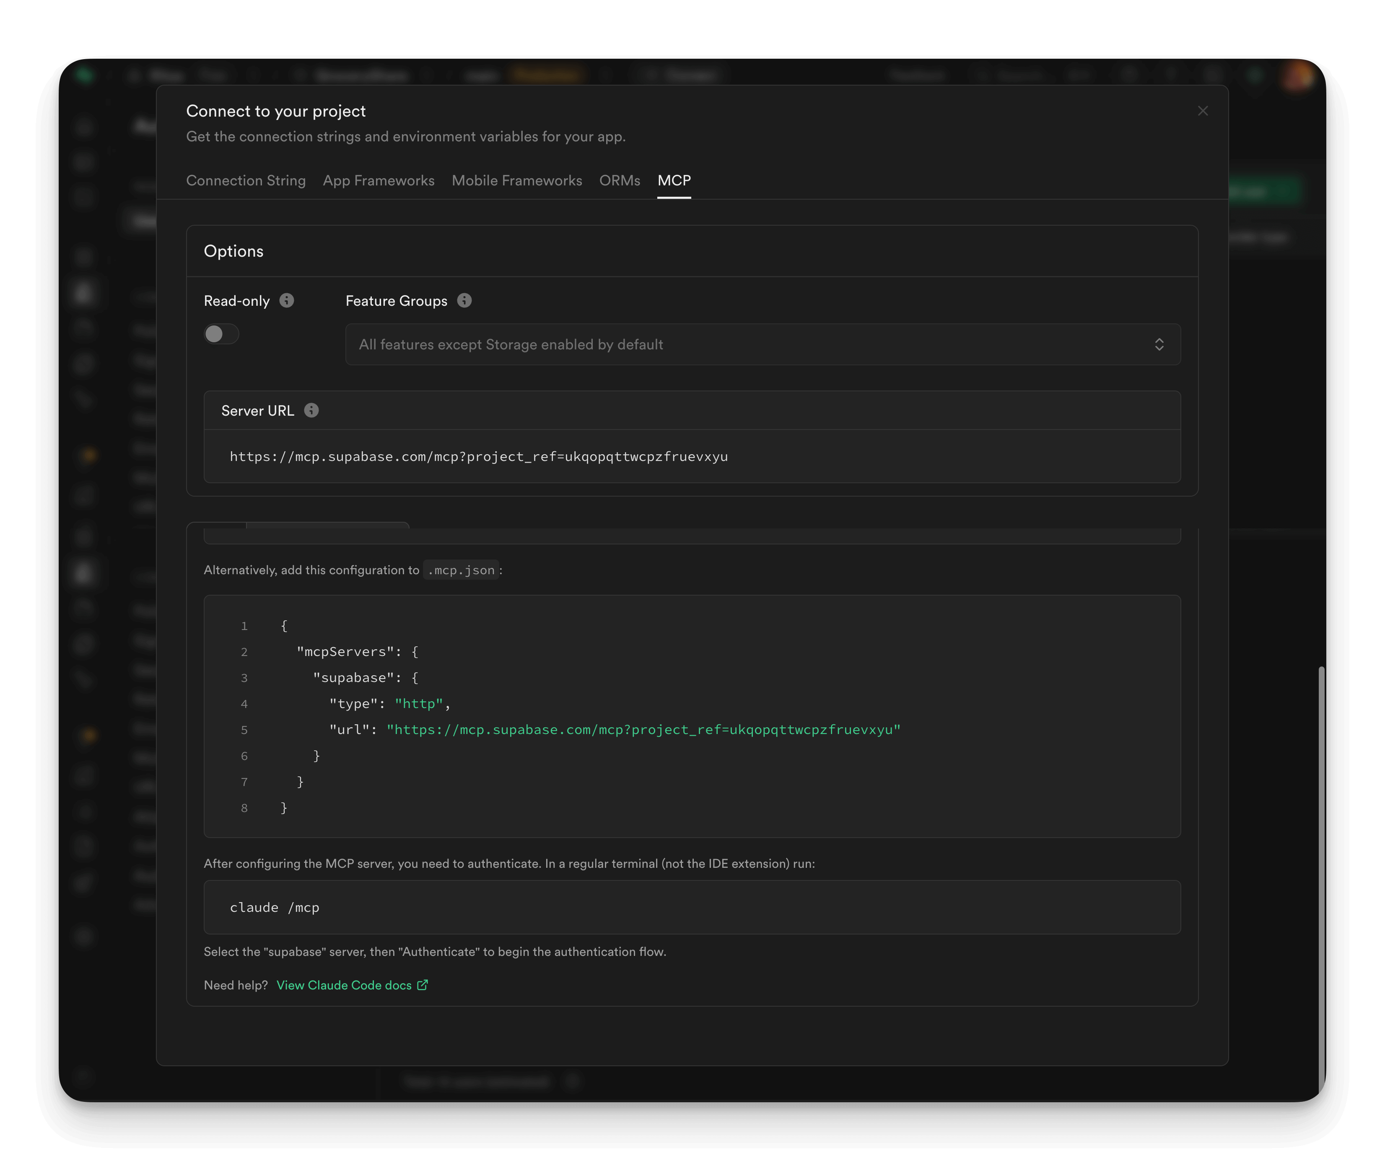This screenshot has height=1161, width=1385.
Task: Switch to the Connection String tab
Action: tap(246, 180)
